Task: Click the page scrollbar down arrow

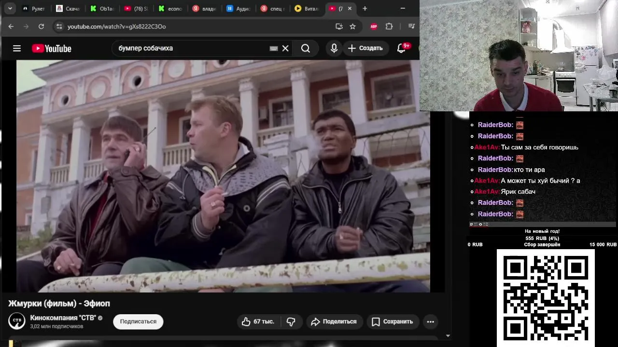Action: [448, 335]
